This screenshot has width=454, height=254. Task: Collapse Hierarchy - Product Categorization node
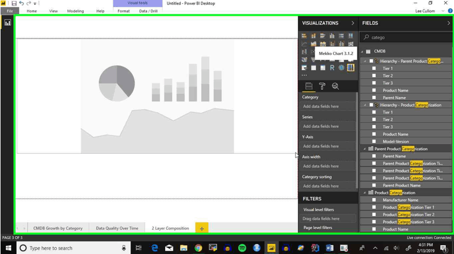click(x=365, y=105)
